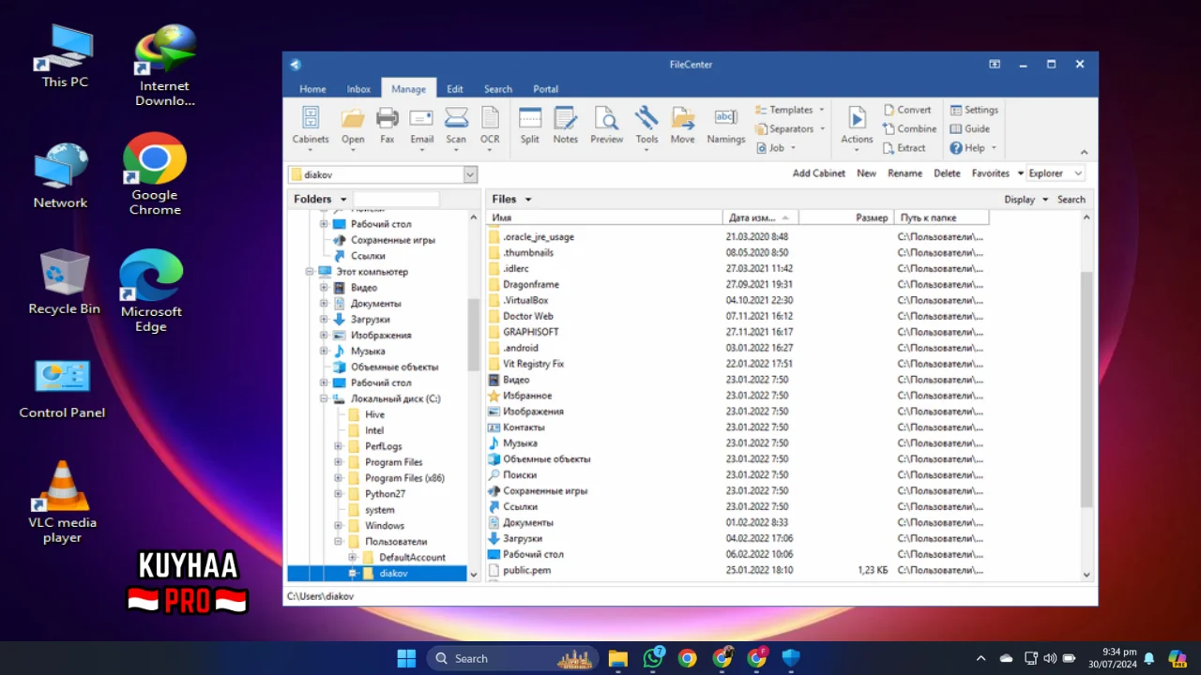Click the FileCenter back arrow icon
The image size is (1201, 675).
[x=296, y=64]
